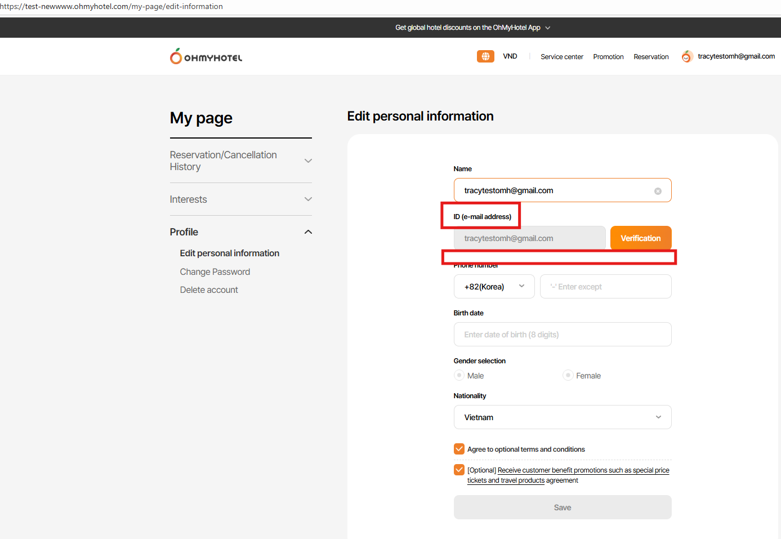Viewport: 781px width, 539px height.
Task: Select the Female gender option
Action: 568,376
